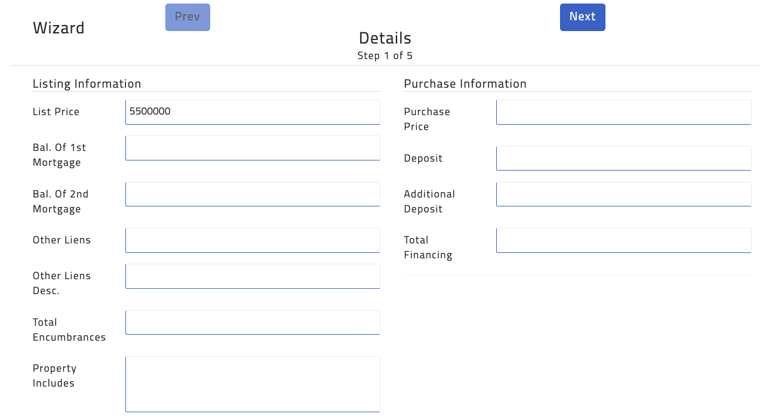775x420 pixels.
Task: Click the Purchase Information section header
Action: (465, 84)
